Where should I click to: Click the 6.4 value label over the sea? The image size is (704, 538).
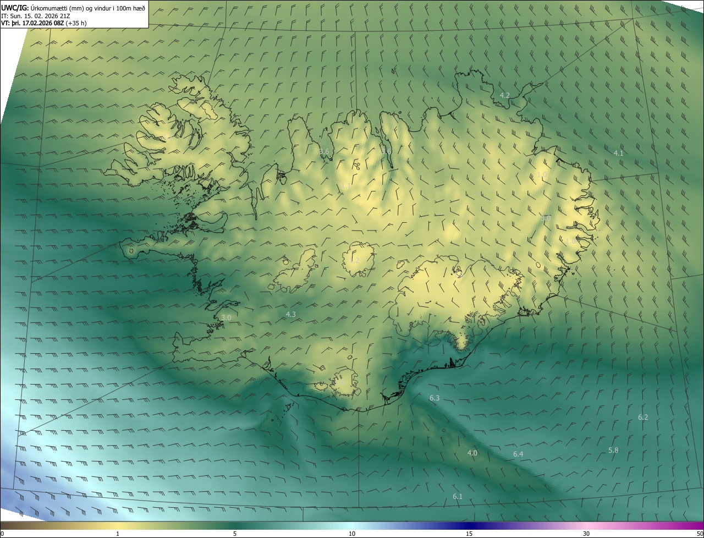coord(518,454)
